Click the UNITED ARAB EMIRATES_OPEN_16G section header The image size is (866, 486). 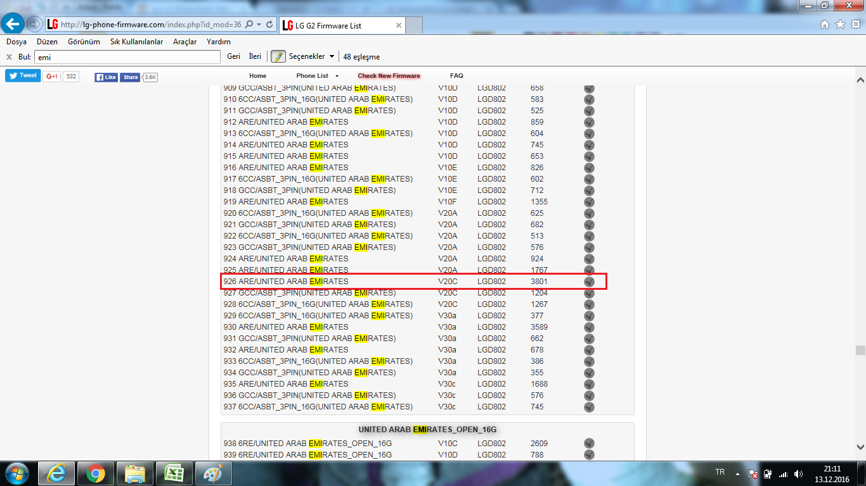coord(427,430)
